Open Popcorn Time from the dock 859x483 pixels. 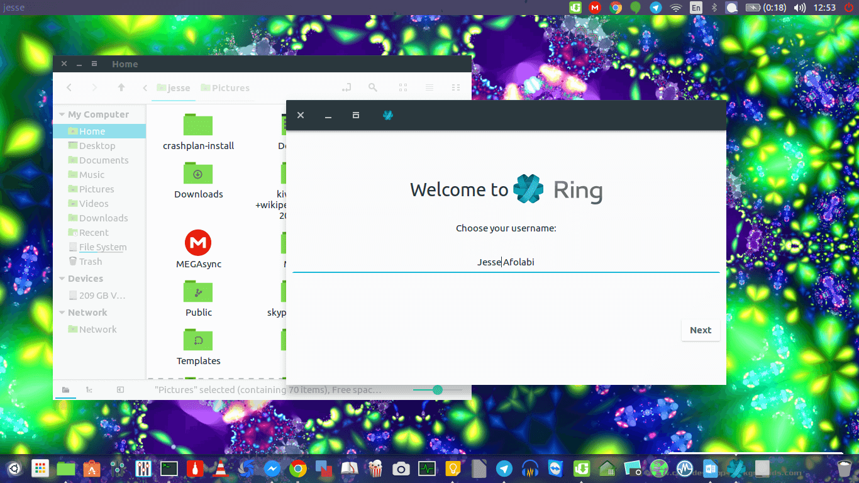(x=375, y=469)
